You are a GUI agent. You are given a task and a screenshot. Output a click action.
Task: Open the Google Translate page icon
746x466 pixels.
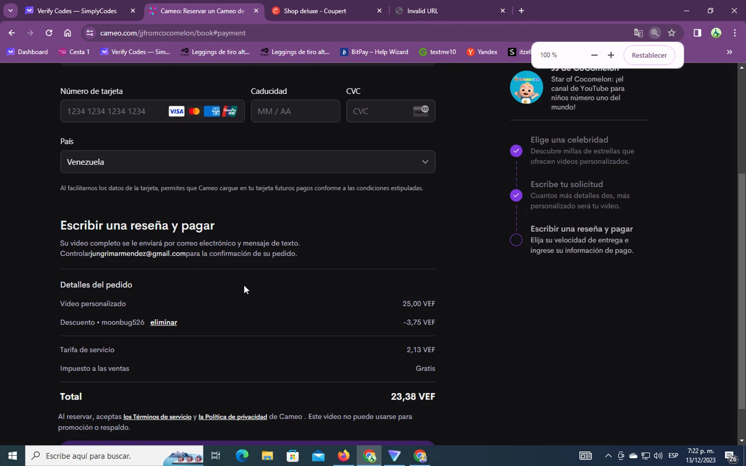coord(638,33)
